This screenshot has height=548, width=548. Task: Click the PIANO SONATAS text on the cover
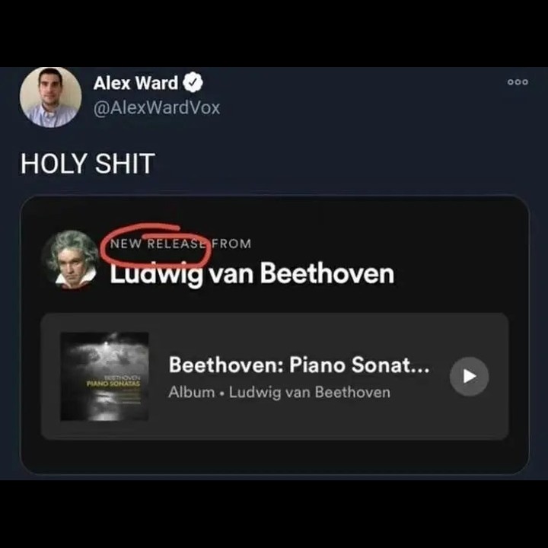tap(113, 384)
